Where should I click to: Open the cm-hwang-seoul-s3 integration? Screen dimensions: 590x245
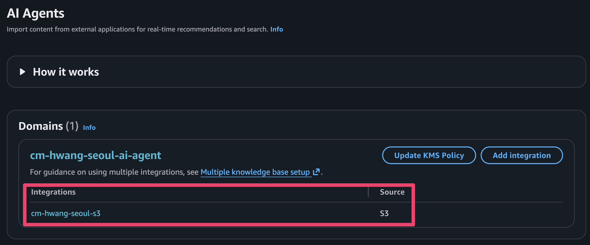tap(66, 213)
